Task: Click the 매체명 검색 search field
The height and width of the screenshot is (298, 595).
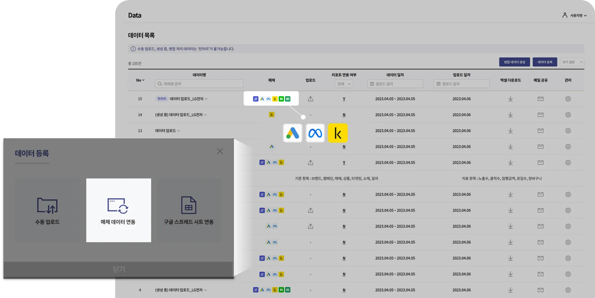Action: pos(199,84)
